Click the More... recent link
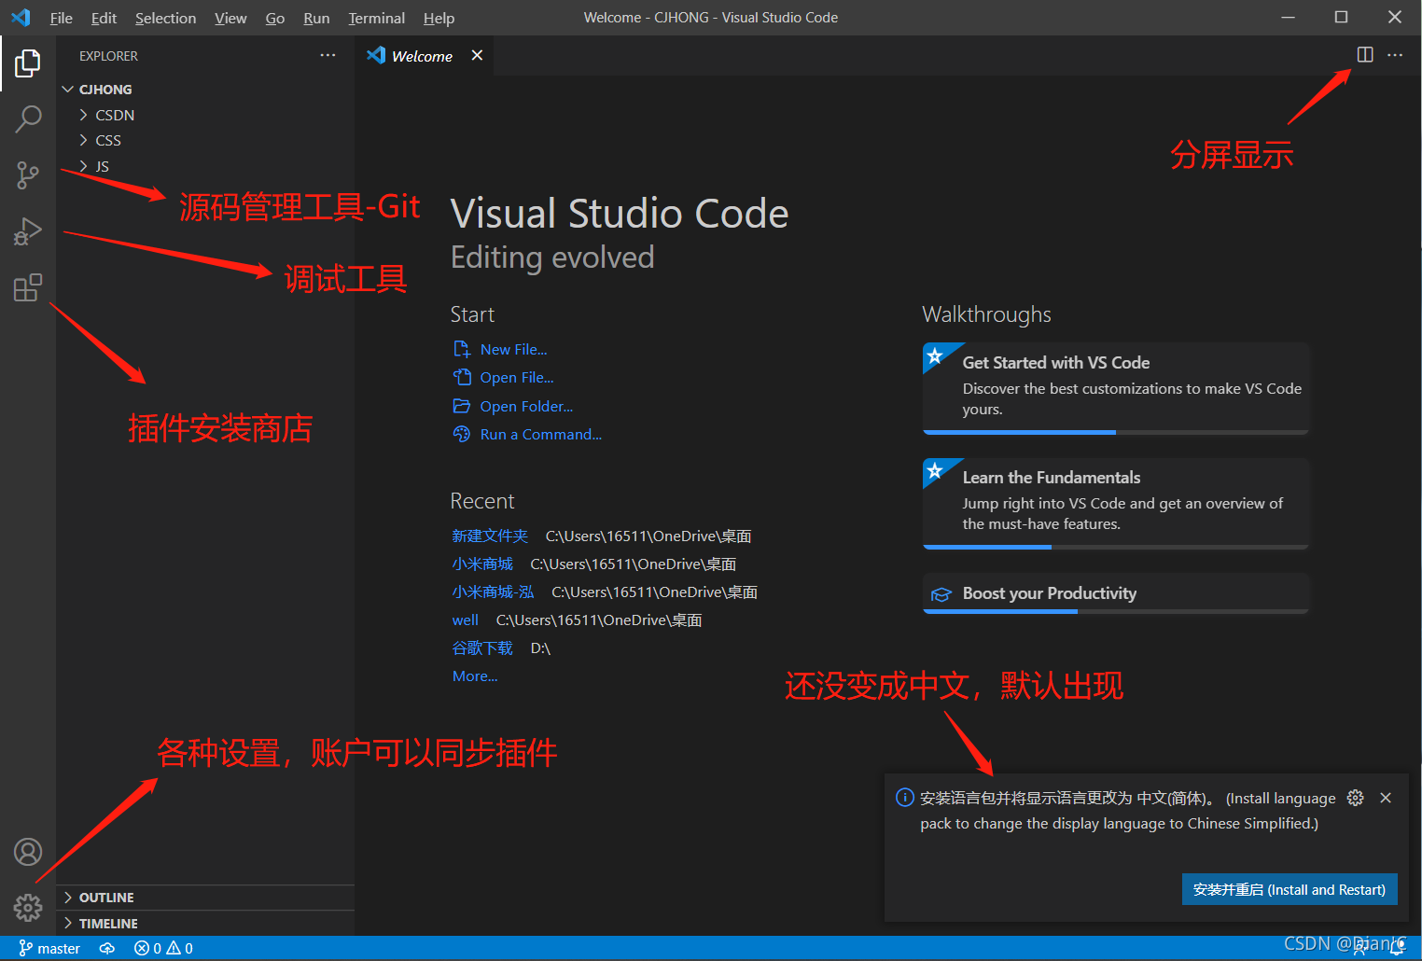 (x=475, y=676)
